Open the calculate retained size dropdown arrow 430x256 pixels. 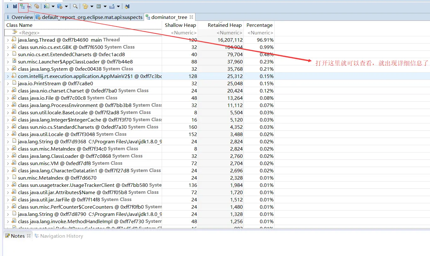[x=105, y=6]
